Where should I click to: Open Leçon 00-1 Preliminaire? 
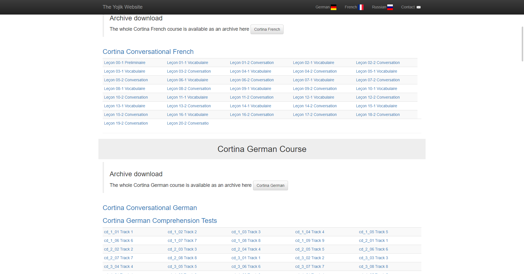point(124,63)
